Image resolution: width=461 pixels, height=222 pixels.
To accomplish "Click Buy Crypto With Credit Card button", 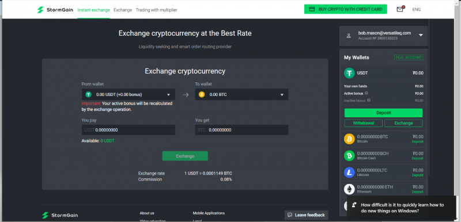I will 345,9.
